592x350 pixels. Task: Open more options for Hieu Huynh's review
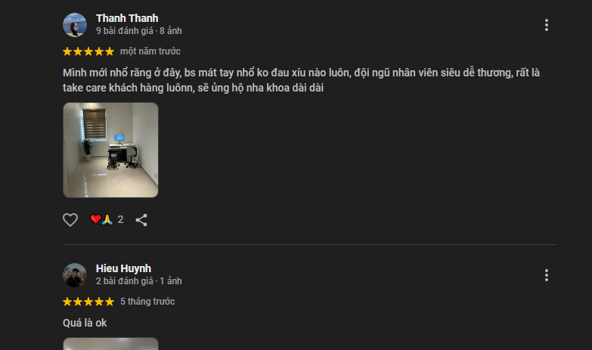coord(547,275)
